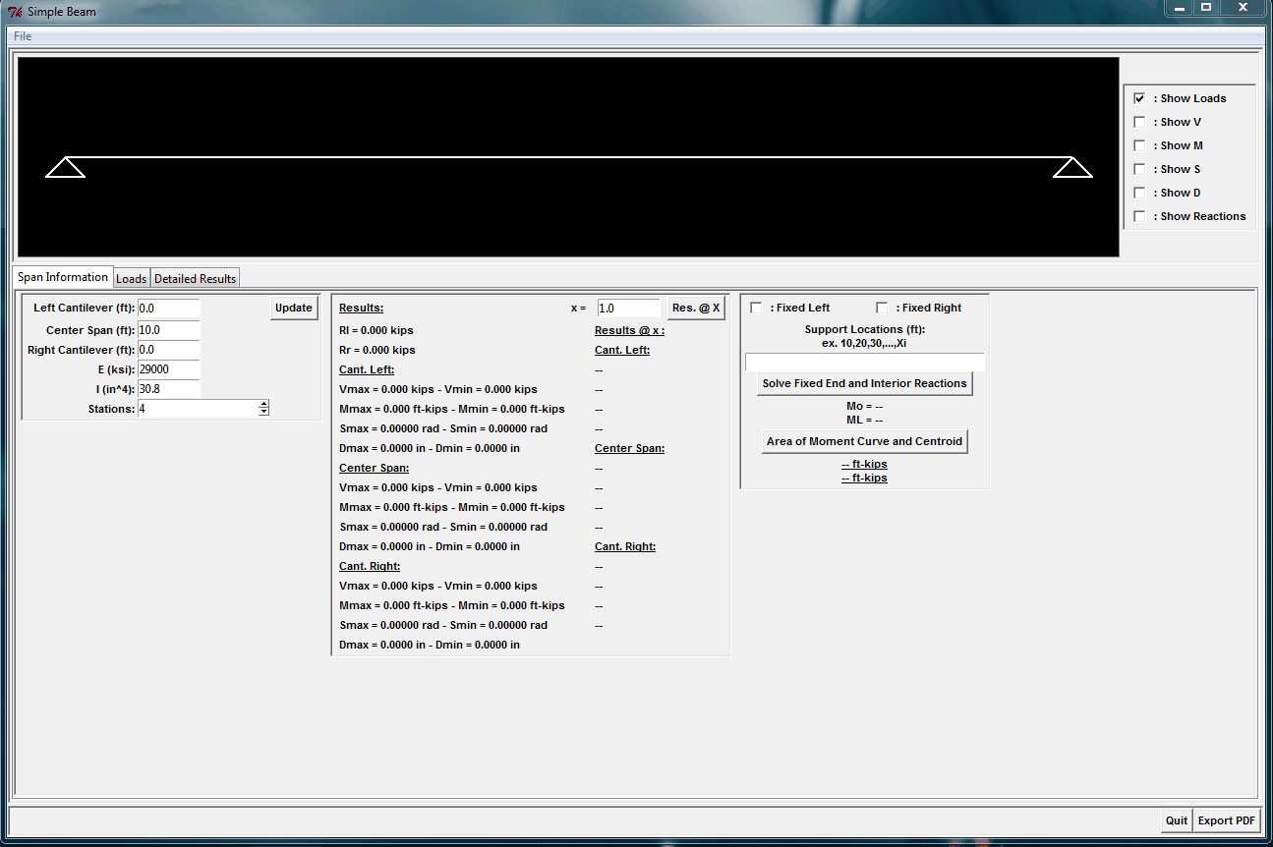Click the 'Results:' heading
Image resolution: width=1273 pixels, height=847 pixels.
(361, 309)
